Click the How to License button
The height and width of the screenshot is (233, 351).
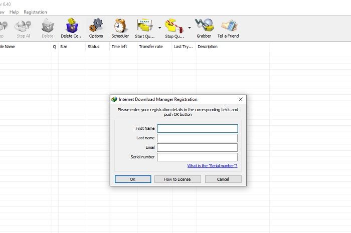[x=178, y=179]
